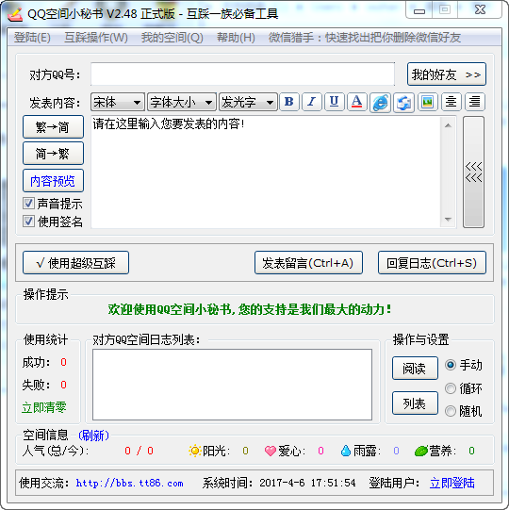Click the application logo in title bar
The image size is (509, 510).
[x=15, y=14]
